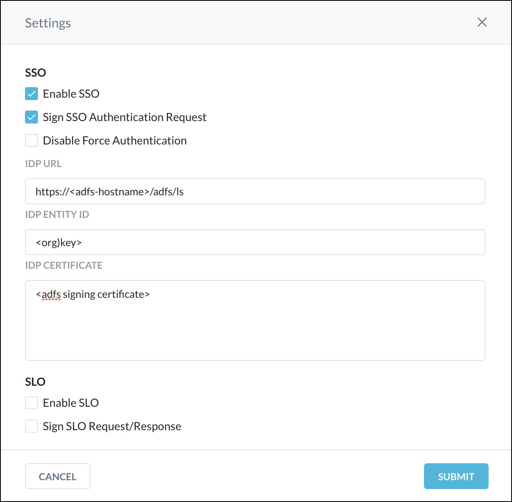Click the adfs-hostname URL value
This screenshot has width=512, height=502.
[109, 191]
